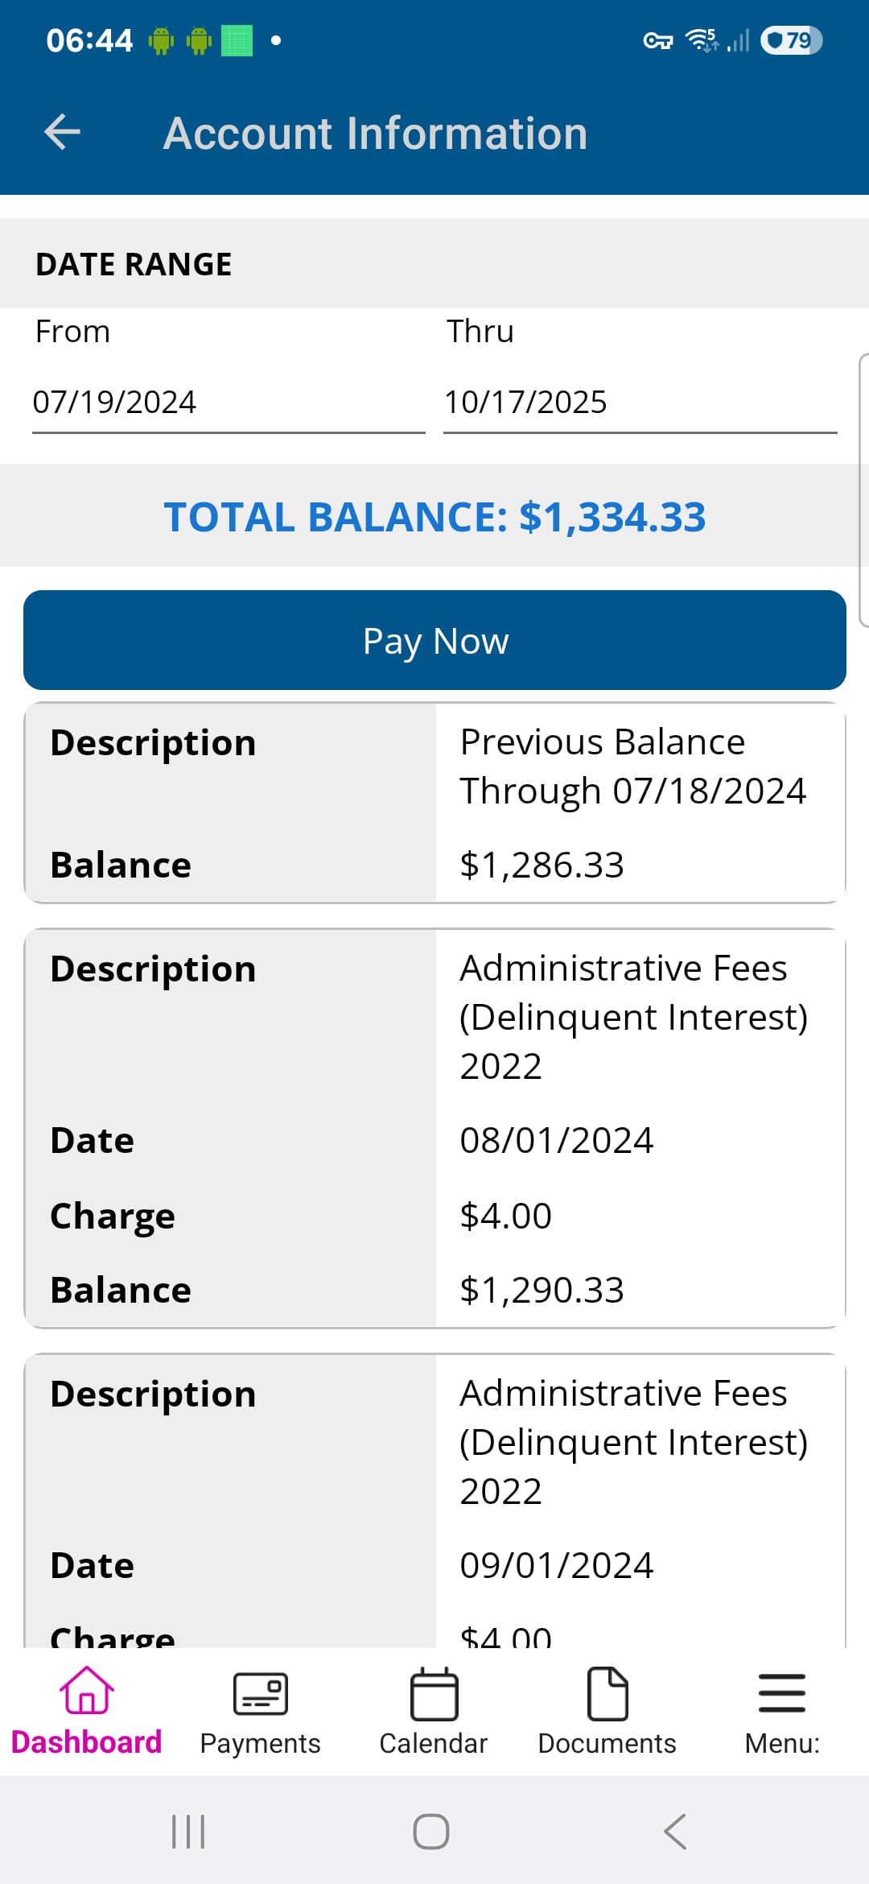Viewport: 869px width, 1884px height.
Task: Select the Payments tab label
Action: 260,1743
